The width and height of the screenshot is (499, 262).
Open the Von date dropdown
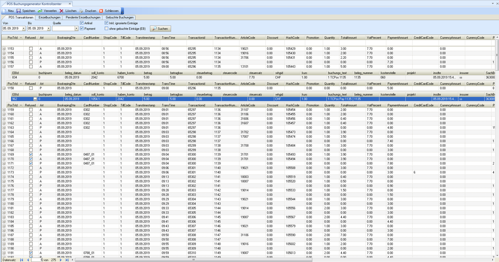(23, 29)
